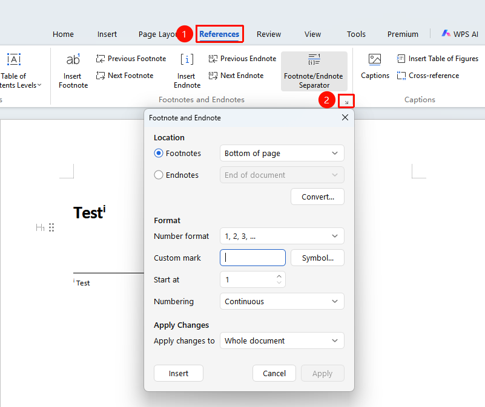Click the References tab
The height and width of the screenshot is (407, 485).
(219, 34)
